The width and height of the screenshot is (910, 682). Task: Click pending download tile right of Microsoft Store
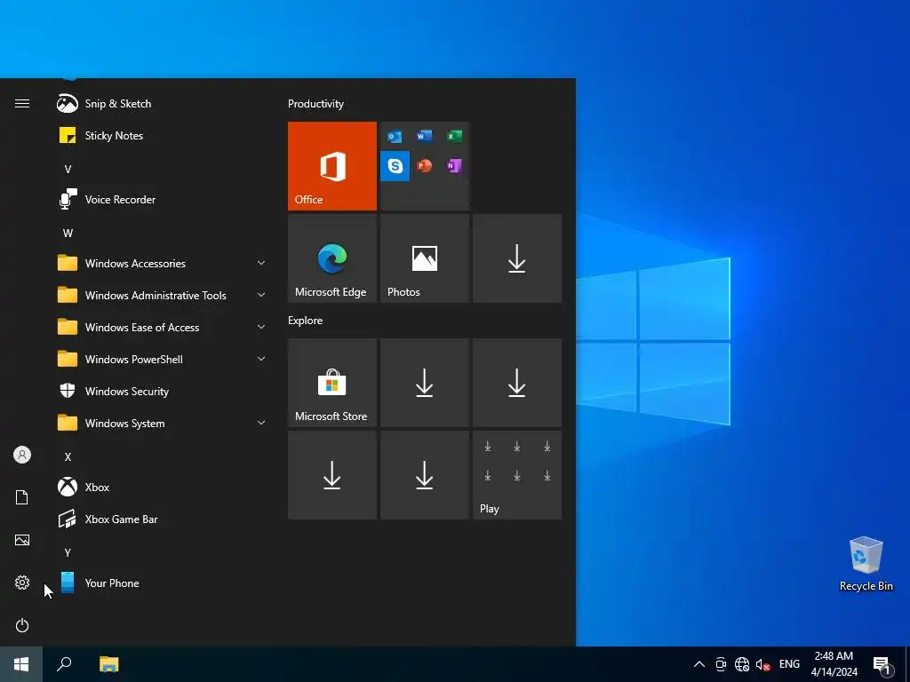point(424,383)
